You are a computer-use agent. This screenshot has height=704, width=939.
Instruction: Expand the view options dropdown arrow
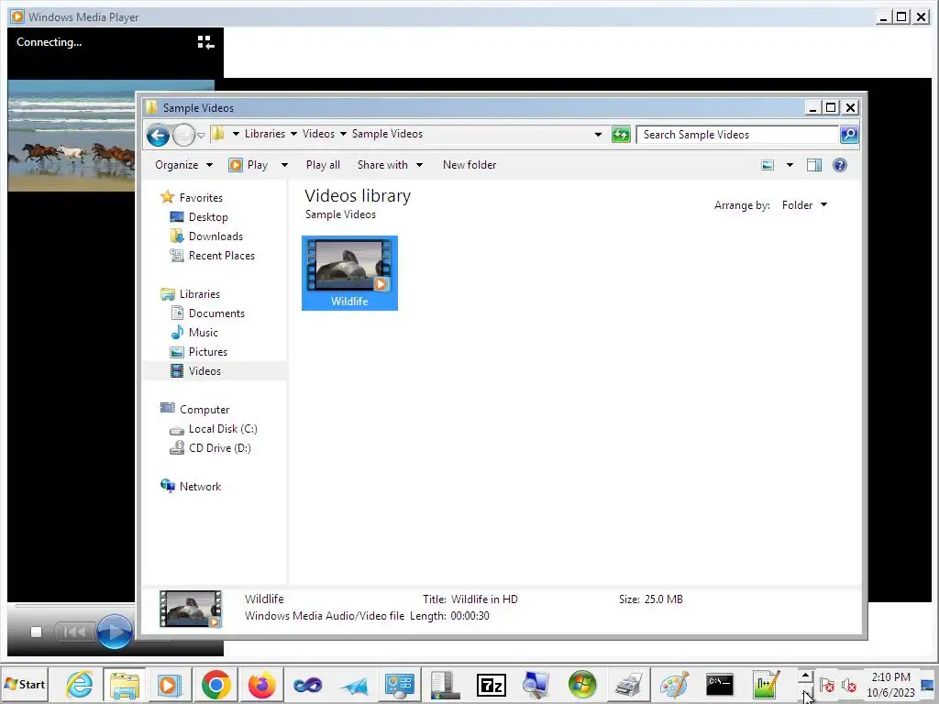(790, 165)
